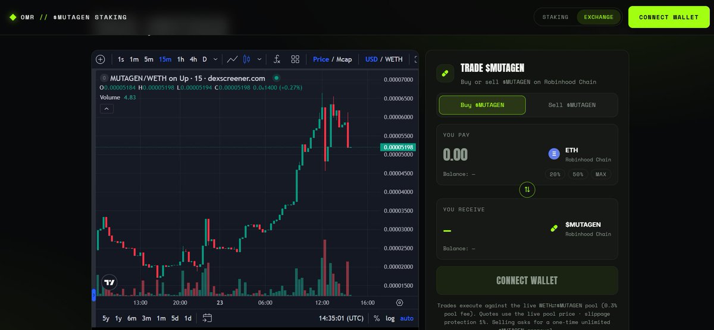Click the 50% amount shortcut
Image resolution: width=714 pixels, height=330 pixels.
578,174
